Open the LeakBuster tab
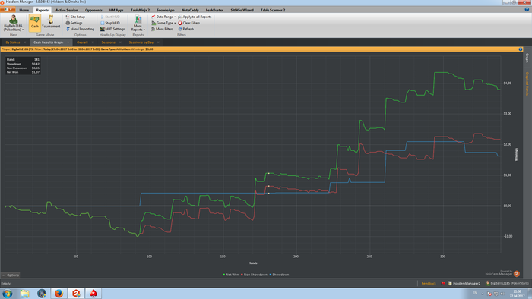 tap(214, 10)
